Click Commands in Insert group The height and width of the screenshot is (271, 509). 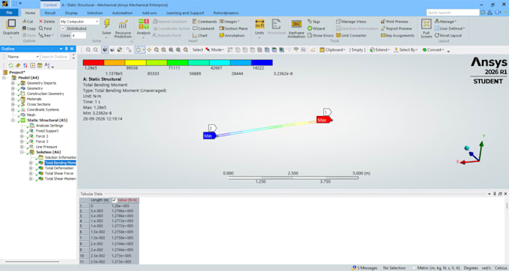point(204,22)
